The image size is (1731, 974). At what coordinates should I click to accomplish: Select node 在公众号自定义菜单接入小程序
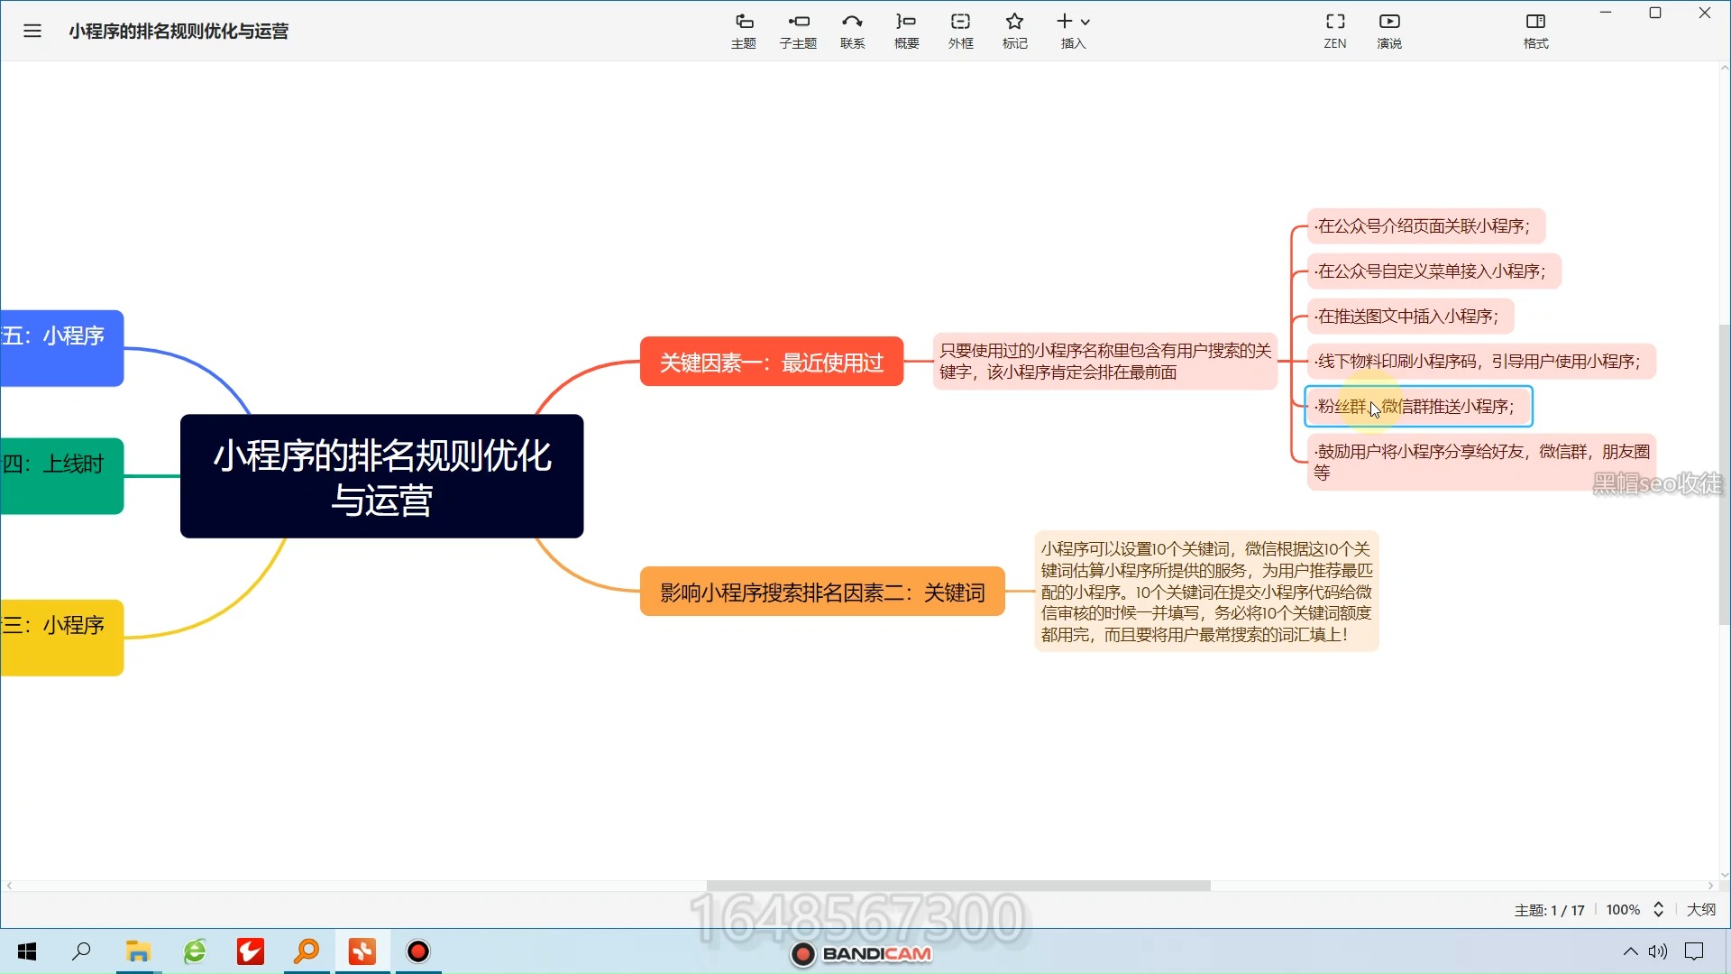1433,271
